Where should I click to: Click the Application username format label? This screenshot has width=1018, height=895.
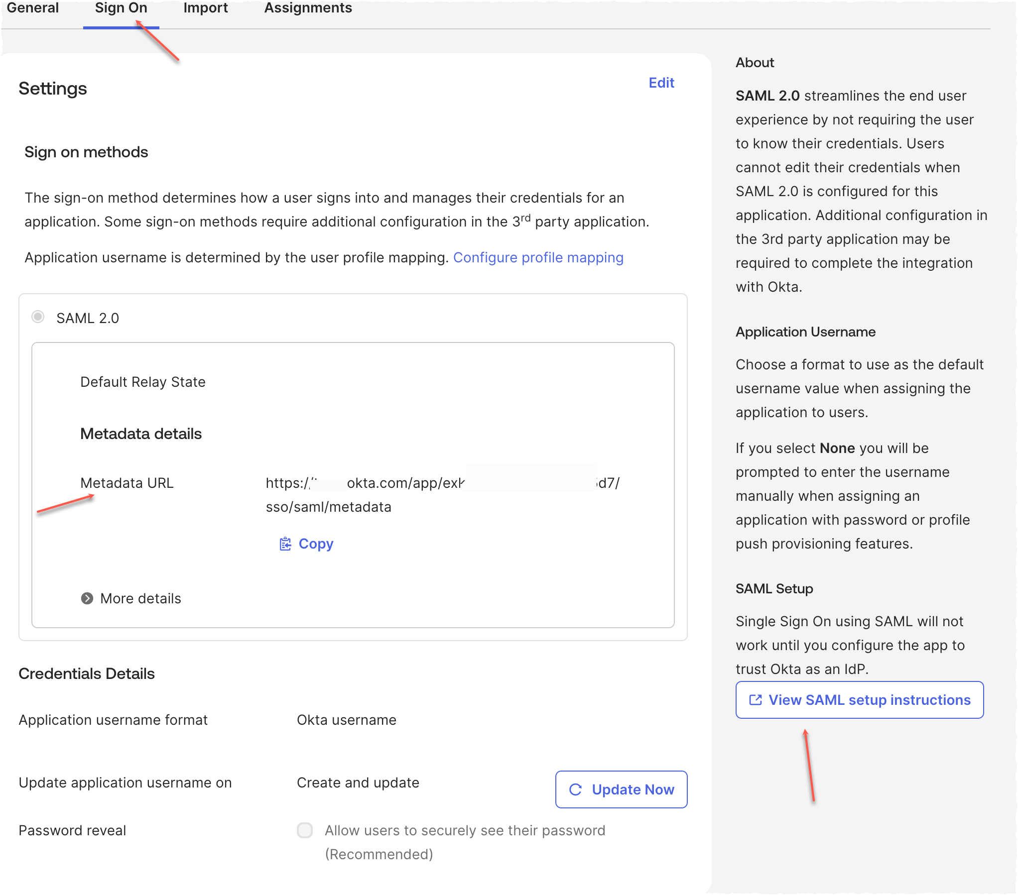(113, 720)
